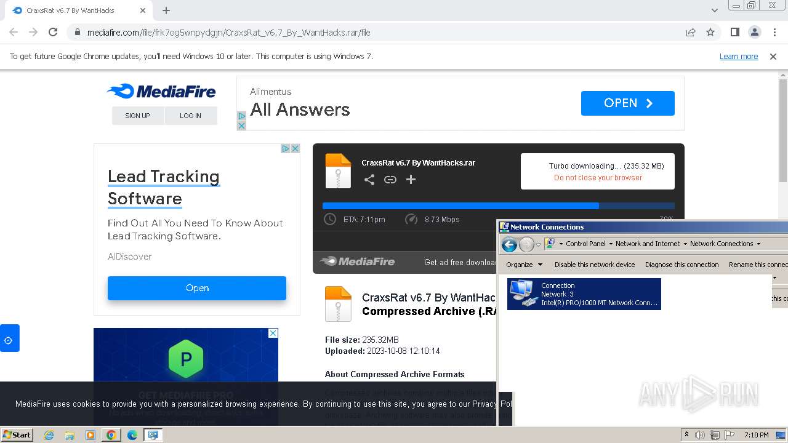
Task: Add file to MediaFire account plus icon
Action: 411,180
